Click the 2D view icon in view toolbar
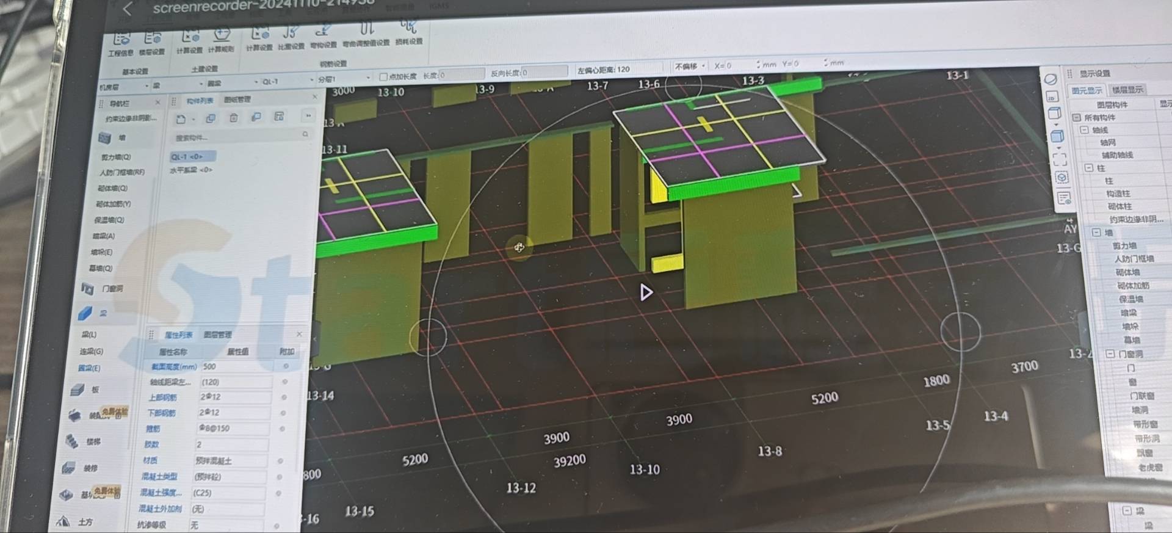The image size is (1172, 533). (1052, 96)
